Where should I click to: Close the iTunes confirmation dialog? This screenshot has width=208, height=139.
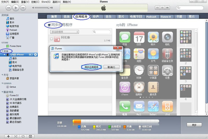(117, 48)
